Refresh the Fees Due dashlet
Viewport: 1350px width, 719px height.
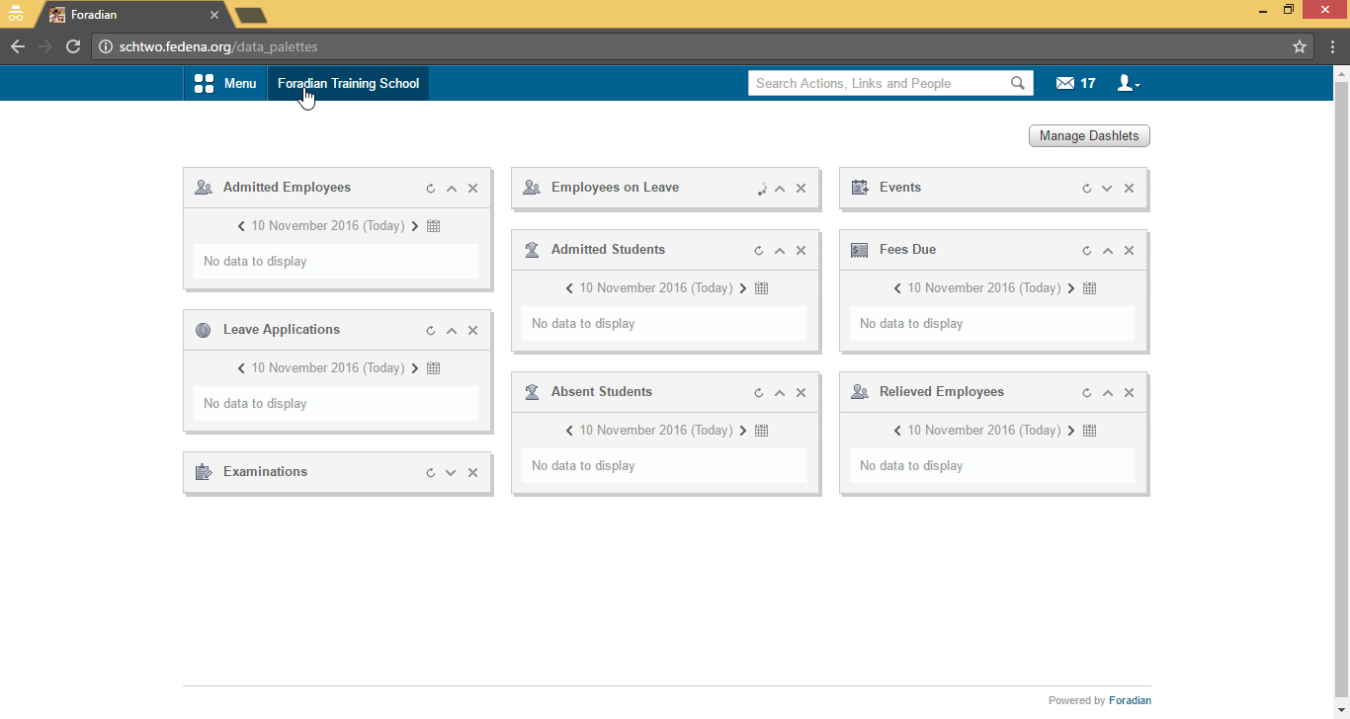1086,250
